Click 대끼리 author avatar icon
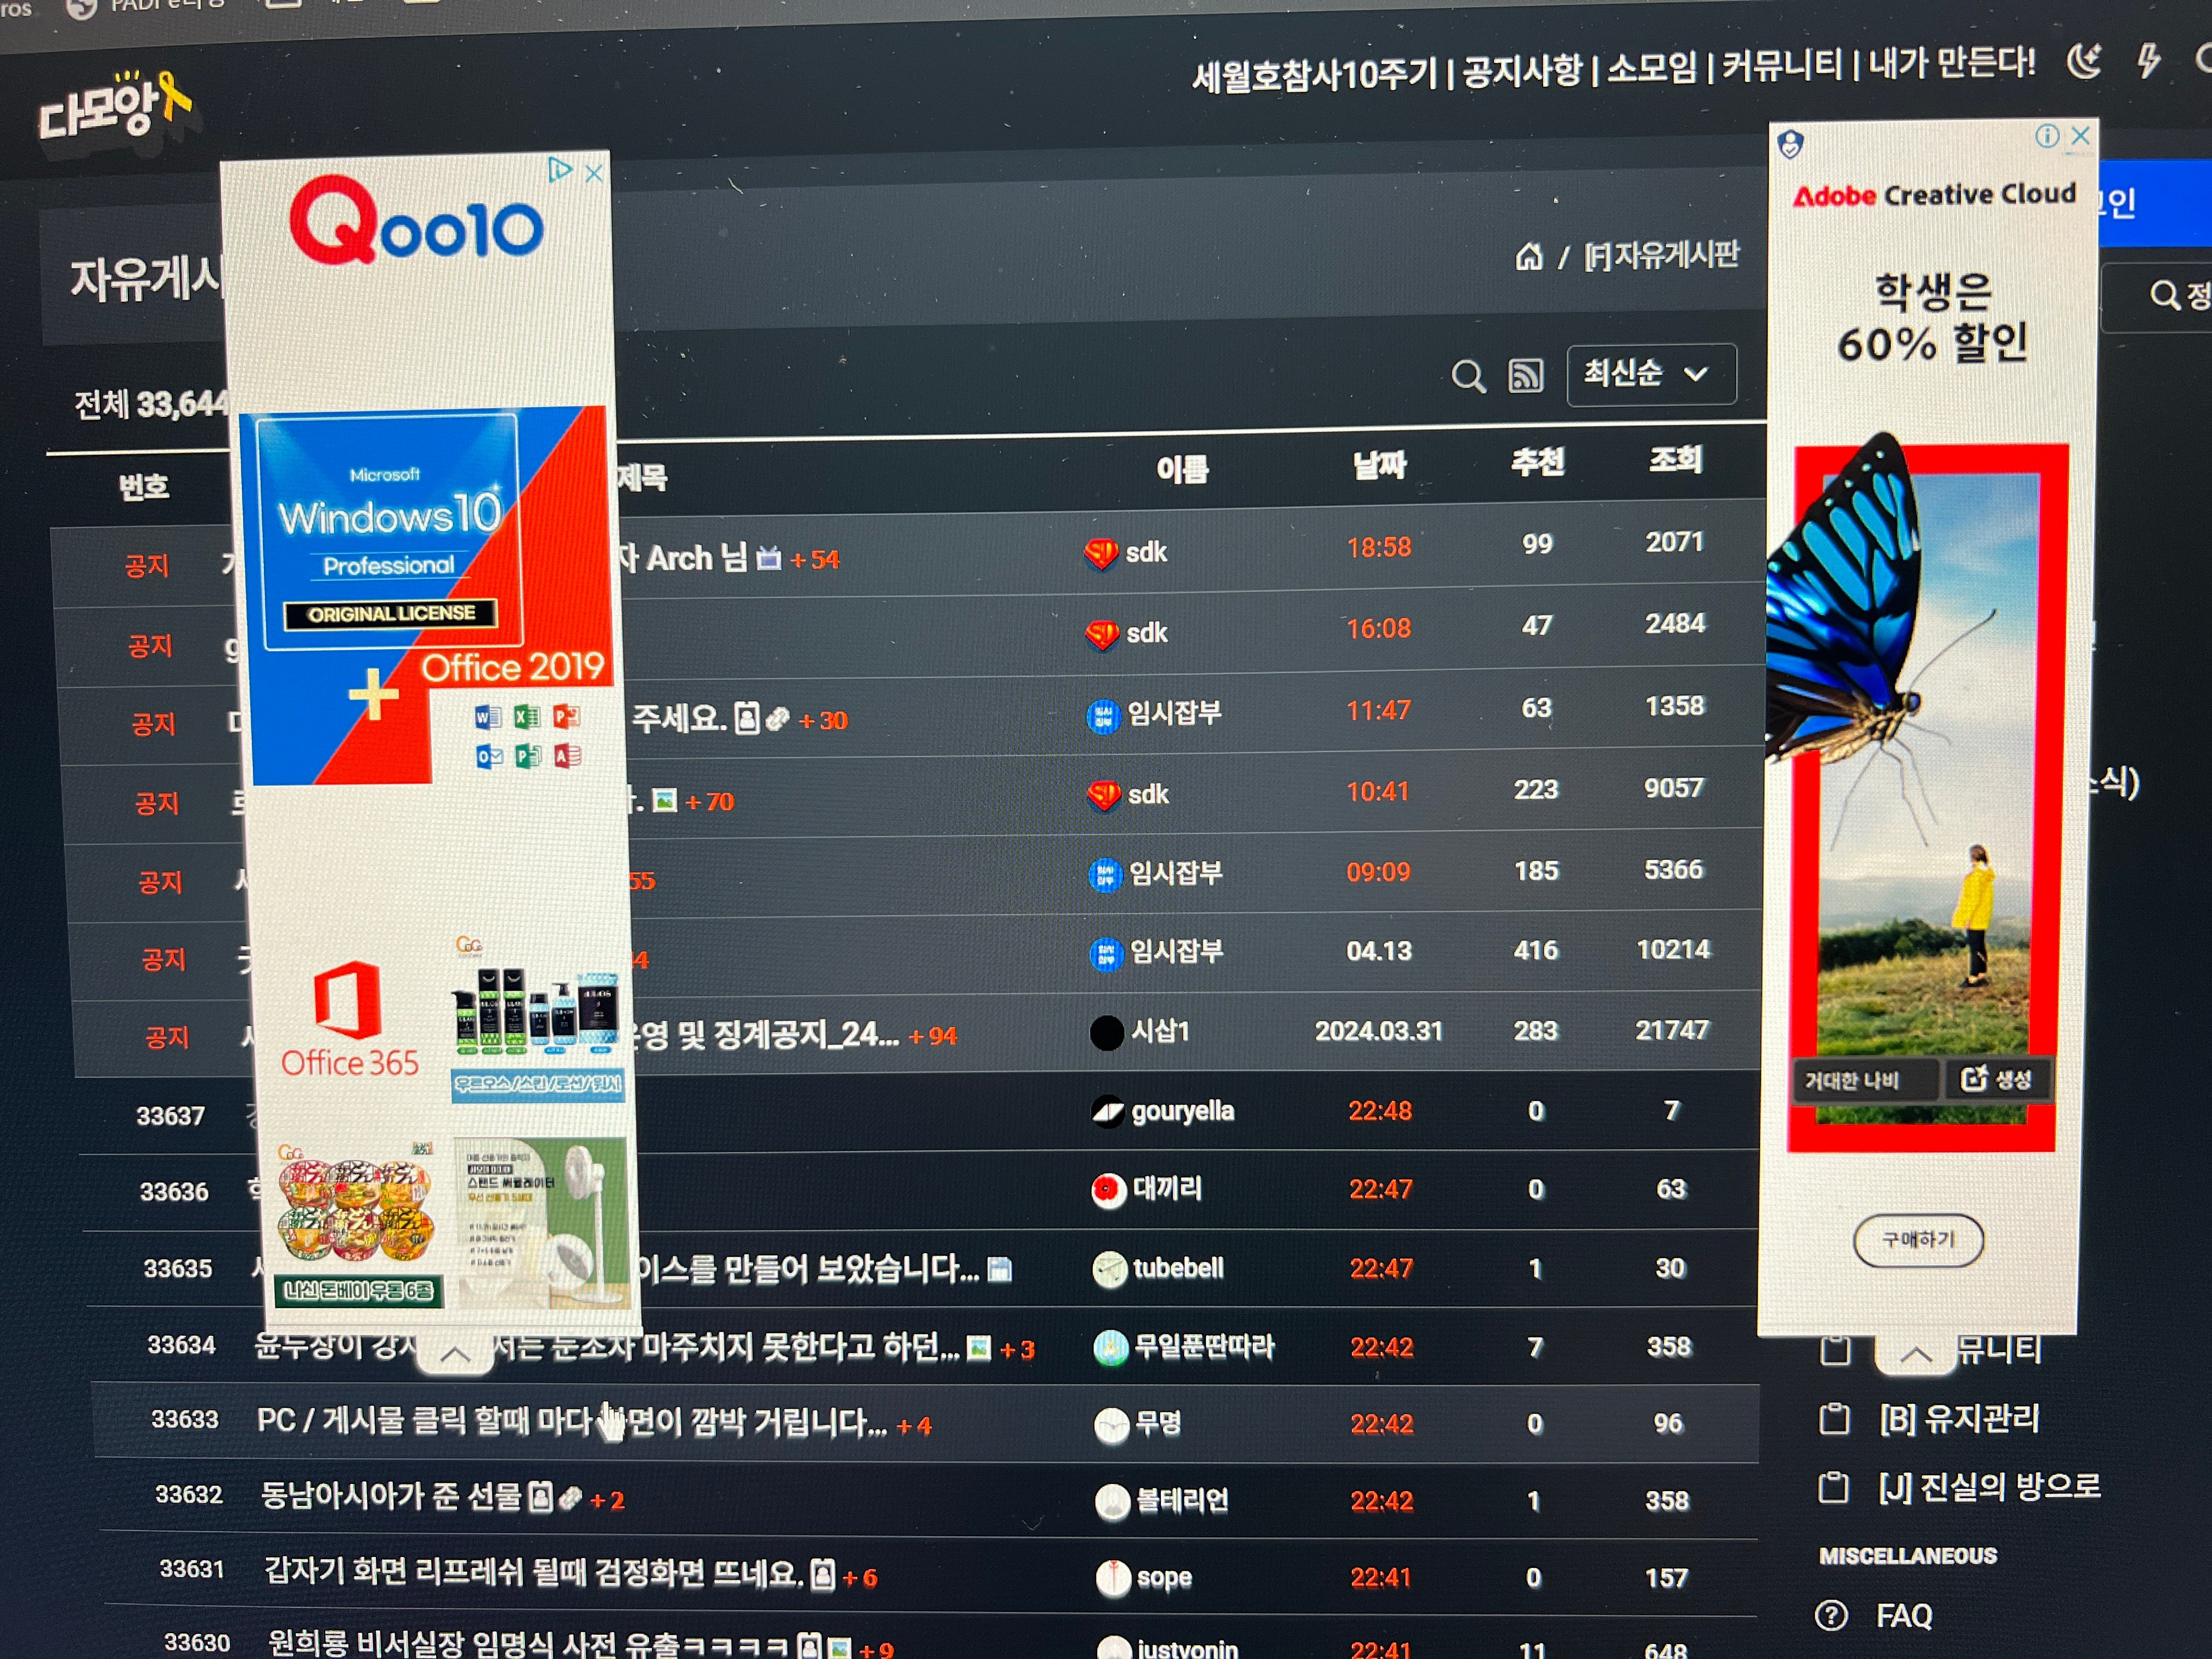Screen dimensions: 2212x1659 click(x=1109, y=1190)
